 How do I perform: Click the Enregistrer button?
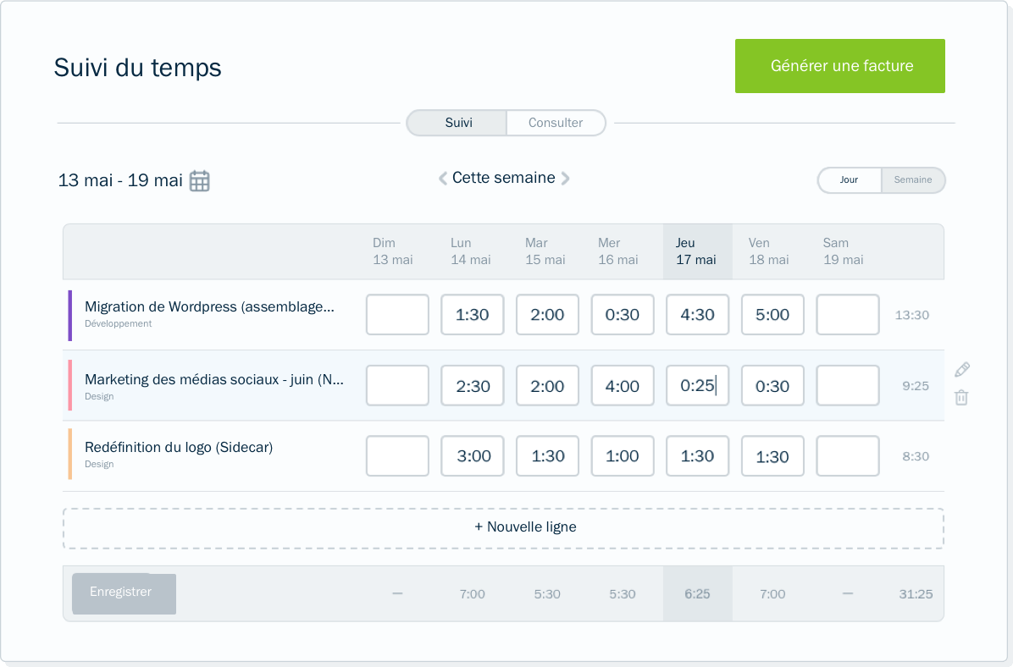(x=124, y=593)
